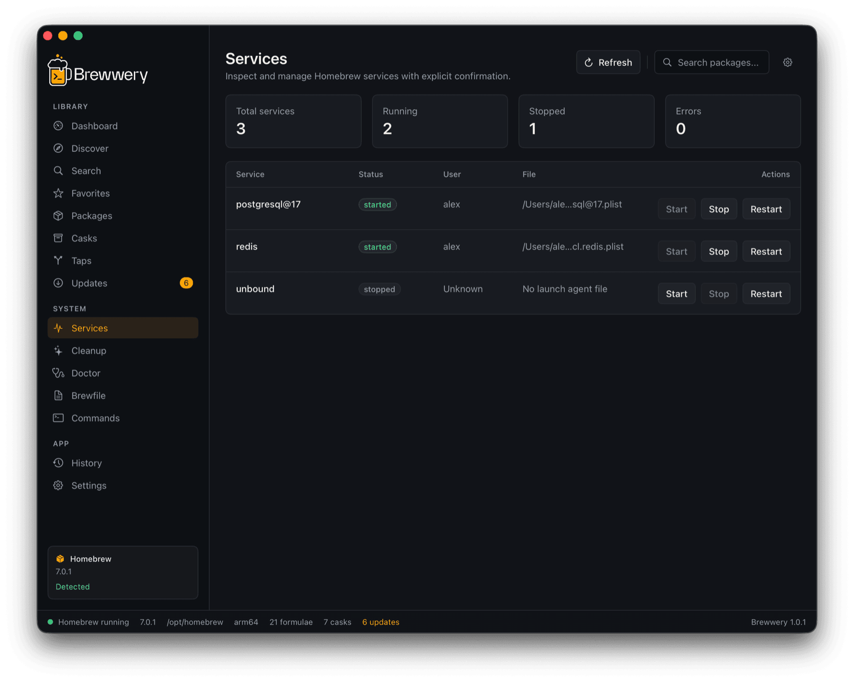Stop the redis service
The height and width of the screenshot is (682, 854).
[719, 251]
